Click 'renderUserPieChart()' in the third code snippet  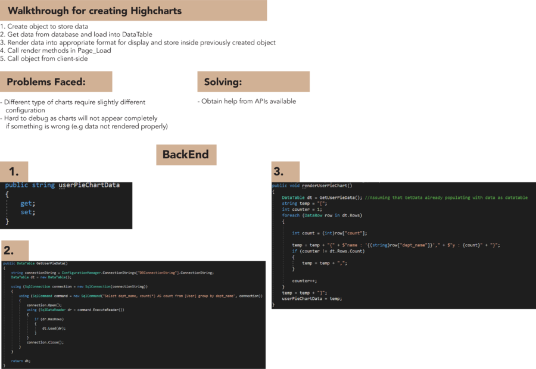pos(328,186)
